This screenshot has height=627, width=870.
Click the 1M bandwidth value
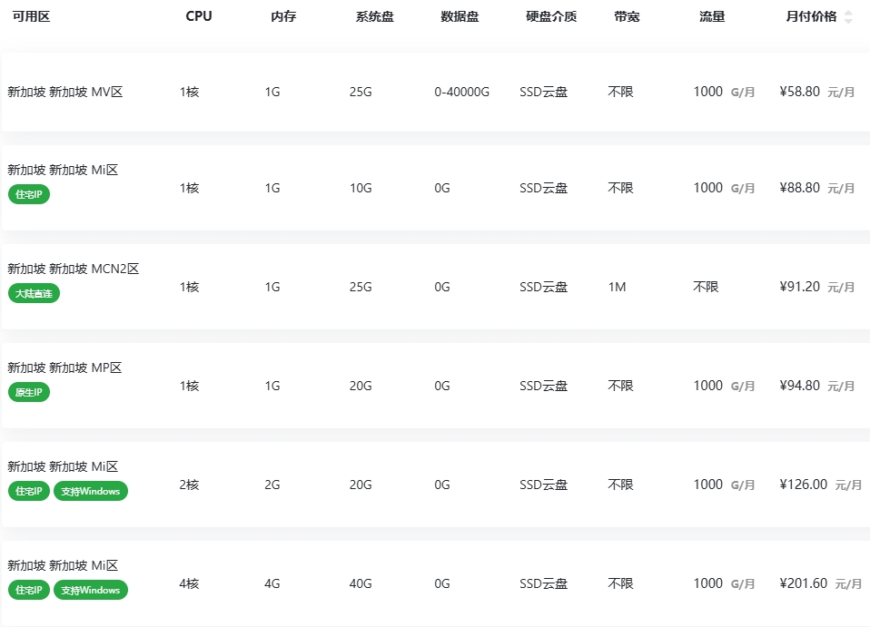(617, 287)
